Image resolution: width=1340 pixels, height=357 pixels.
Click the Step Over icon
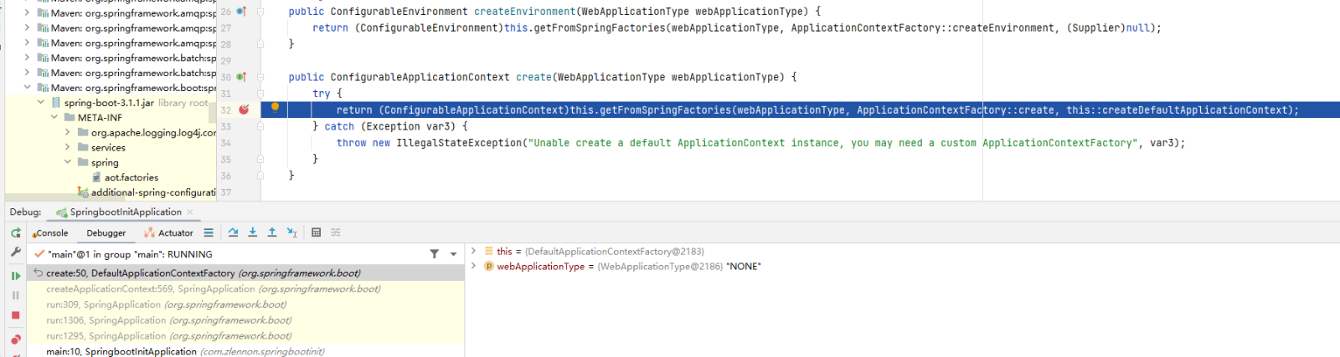(233, 232)
